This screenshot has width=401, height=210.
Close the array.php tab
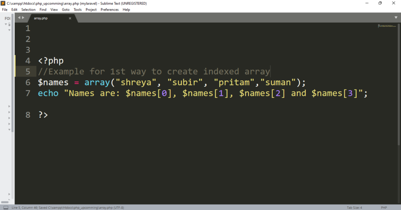(70, 18)
